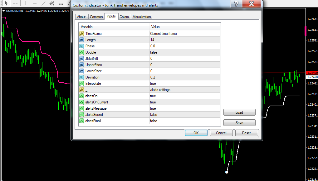Click the bool icon beside alertsOn
This screenshot has width=318, height=181.
[82, 96]
